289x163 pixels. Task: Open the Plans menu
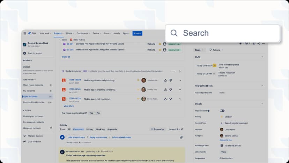107,33
